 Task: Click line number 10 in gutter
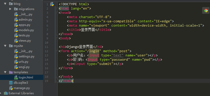click(46, 43)
